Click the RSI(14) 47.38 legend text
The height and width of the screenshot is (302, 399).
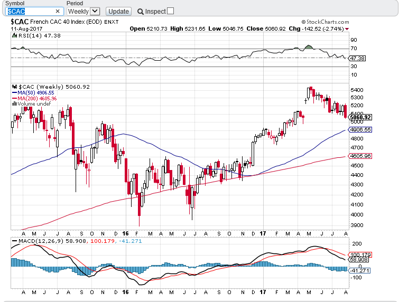[40, 35]
